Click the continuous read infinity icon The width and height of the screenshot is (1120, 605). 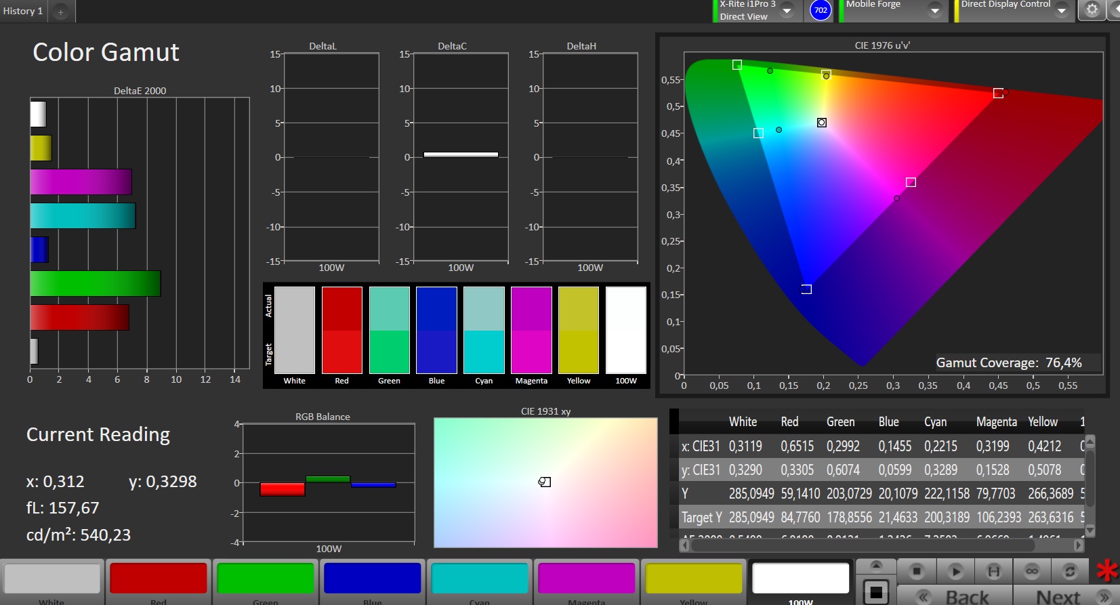1032,571
